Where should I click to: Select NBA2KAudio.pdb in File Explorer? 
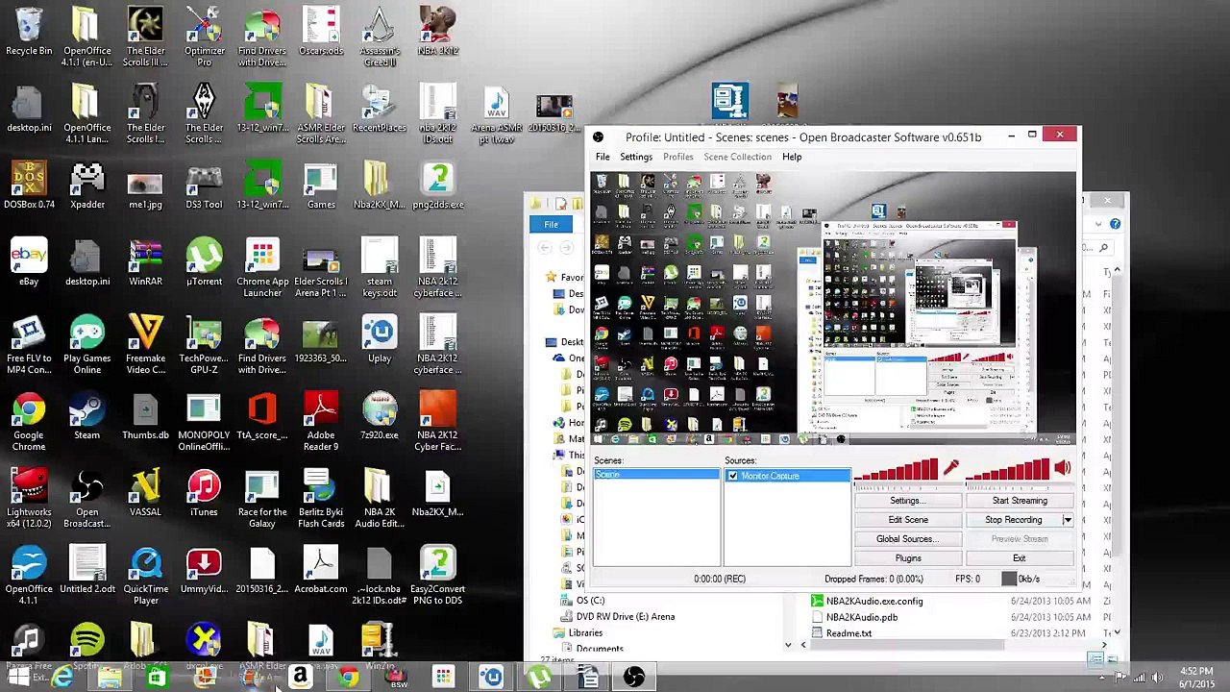coord(862,618)
